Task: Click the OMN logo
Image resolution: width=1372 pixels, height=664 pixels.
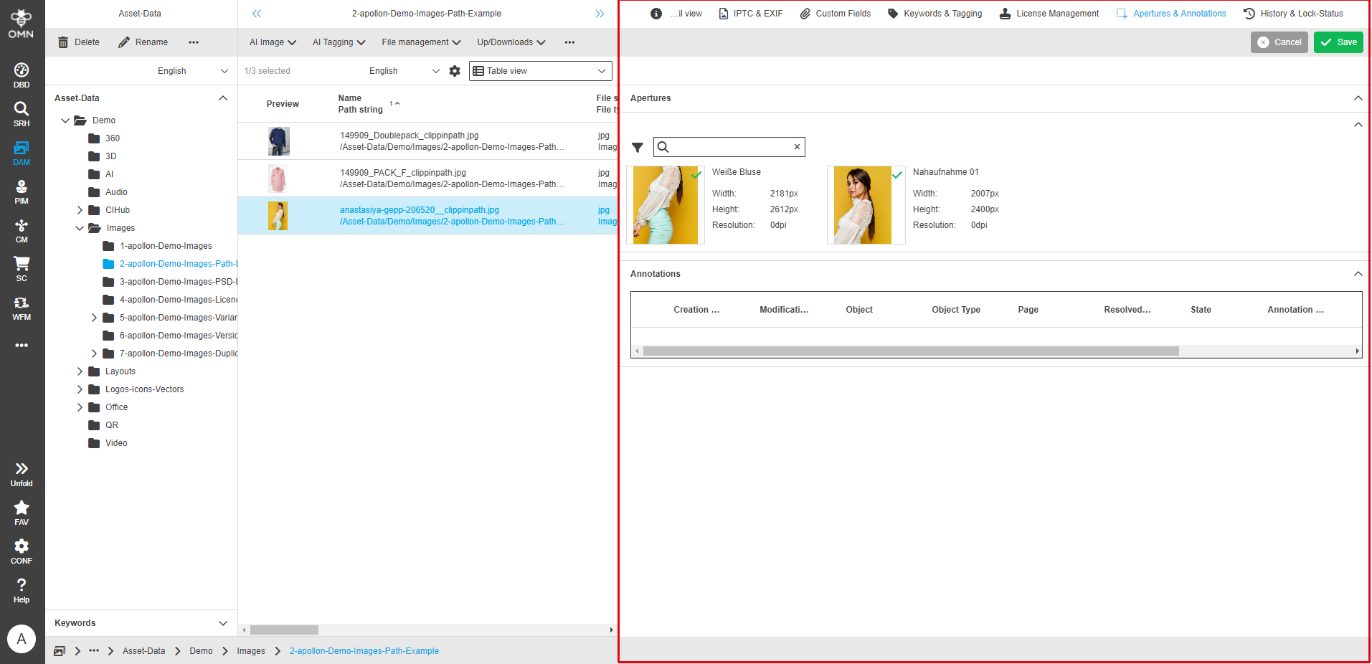Action: pyautogui.click(x=21, y=24)
